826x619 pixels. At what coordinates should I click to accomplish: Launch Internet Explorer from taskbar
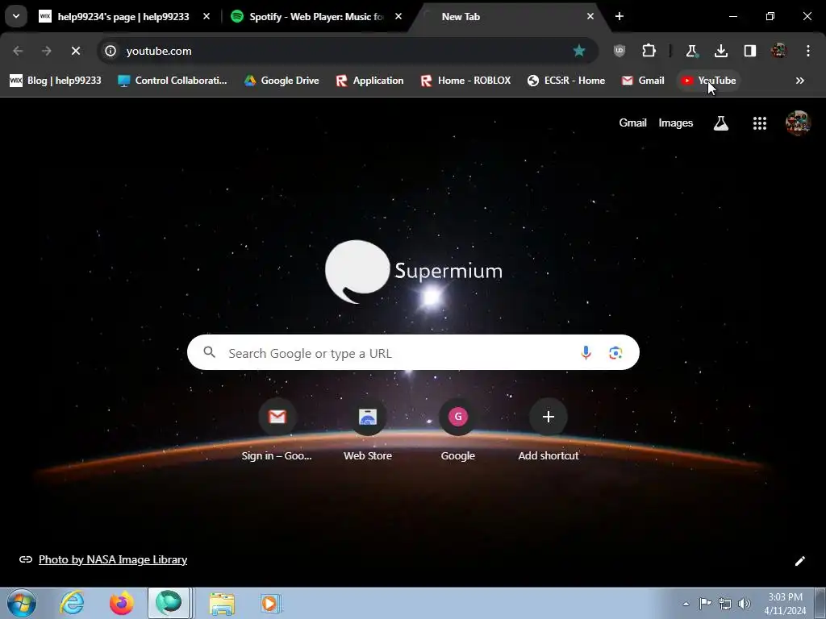(x=72, y=603)
